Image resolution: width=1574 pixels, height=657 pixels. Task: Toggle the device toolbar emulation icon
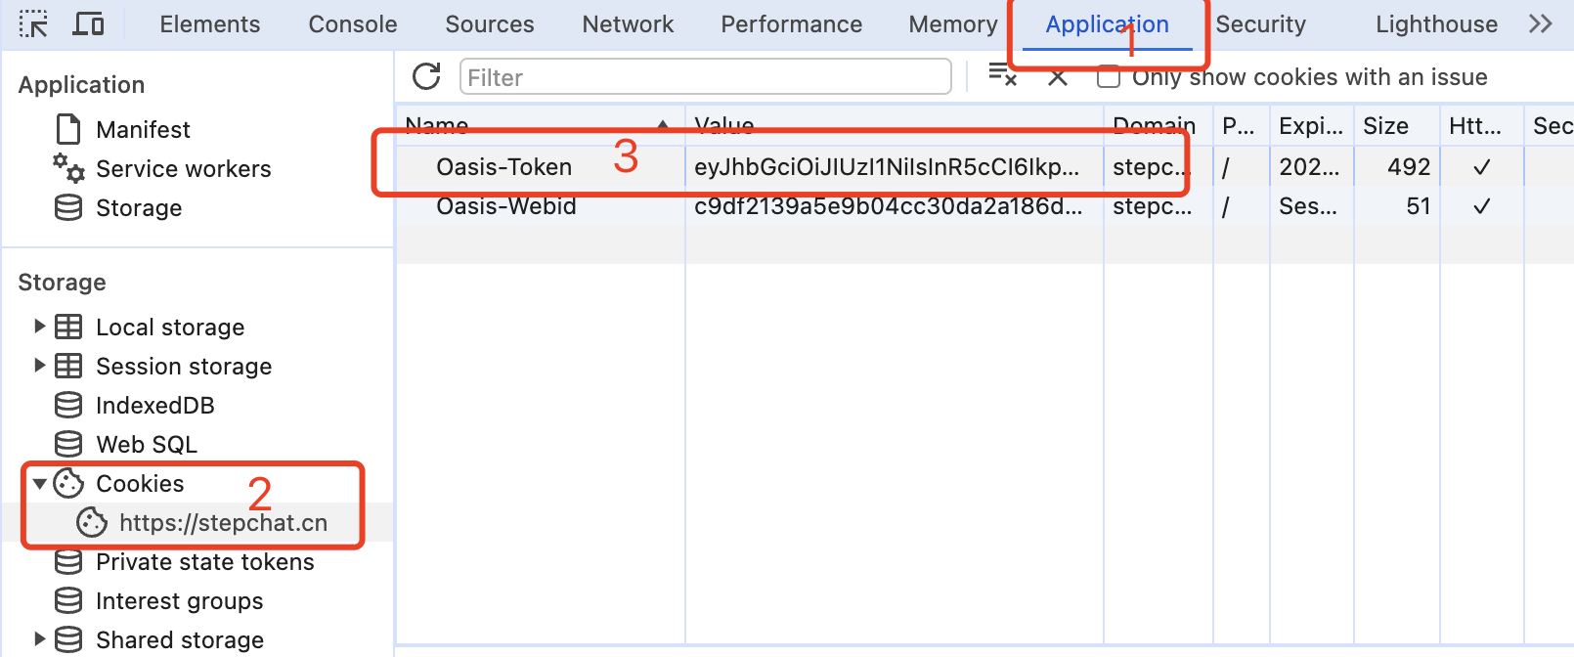click(x=88, y=23)
